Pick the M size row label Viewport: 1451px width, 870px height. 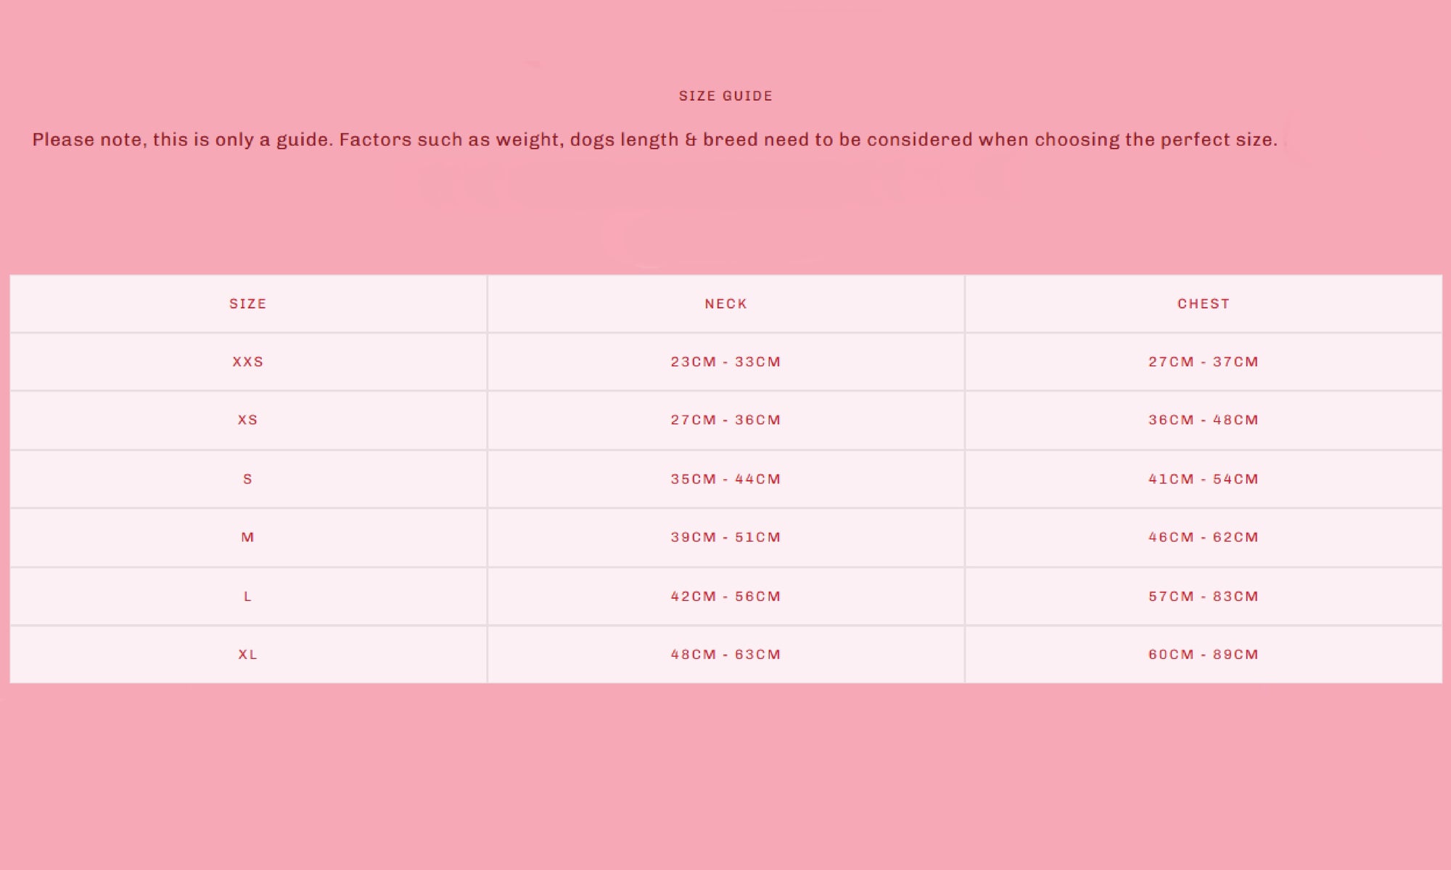248,537
